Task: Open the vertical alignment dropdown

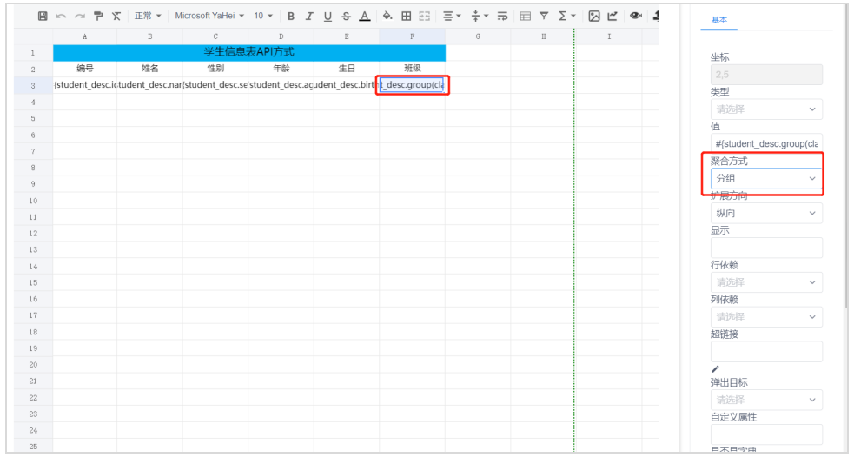Action: [x=480, y=16]
